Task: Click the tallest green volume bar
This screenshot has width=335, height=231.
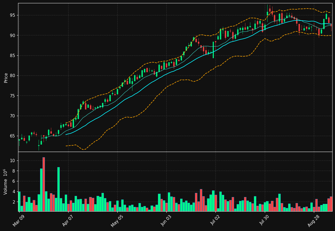Action: [58, 189]
